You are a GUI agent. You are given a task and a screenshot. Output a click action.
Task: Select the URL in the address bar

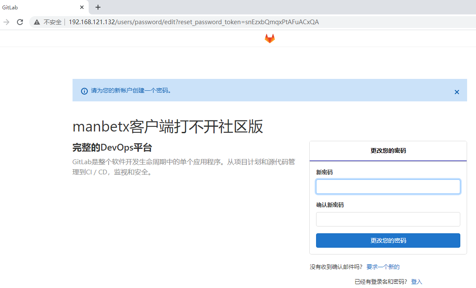point(194,22)
